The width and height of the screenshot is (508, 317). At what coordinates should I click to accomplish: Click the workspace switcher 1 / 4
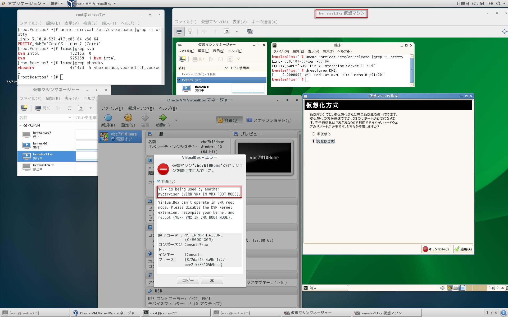click(x=492, y=313)
